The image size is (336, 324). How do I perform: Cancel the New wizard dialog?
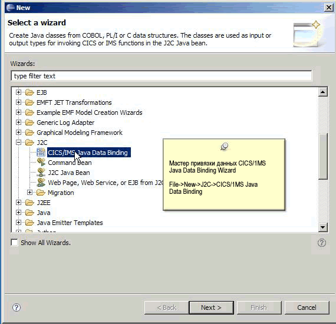coord(307,308)
